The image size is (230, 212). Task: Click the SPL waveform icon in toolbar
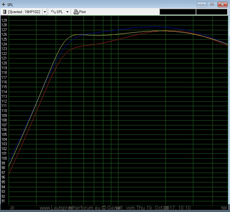tap(53, 12)
